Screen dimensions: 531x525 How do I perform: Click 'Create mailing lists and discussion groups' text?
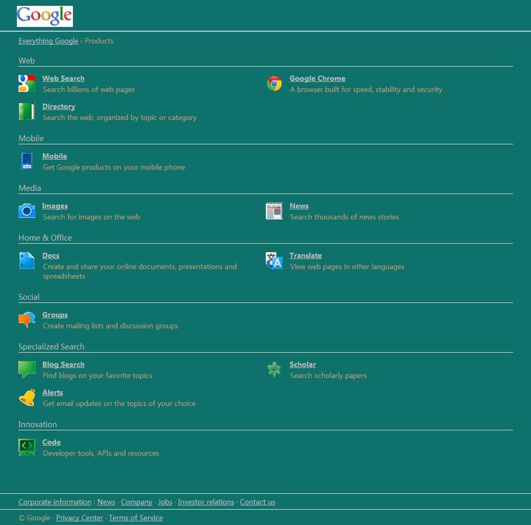(110, 326)
